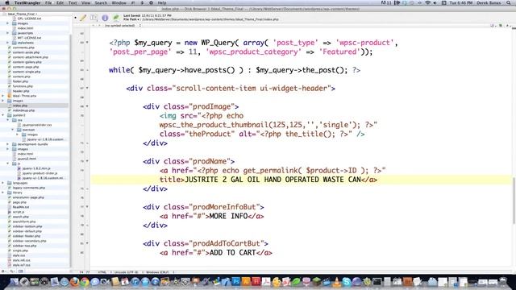Viewport: 516px width, 290px height.
Task: Open Skype from the Dock
Action: 347,282
